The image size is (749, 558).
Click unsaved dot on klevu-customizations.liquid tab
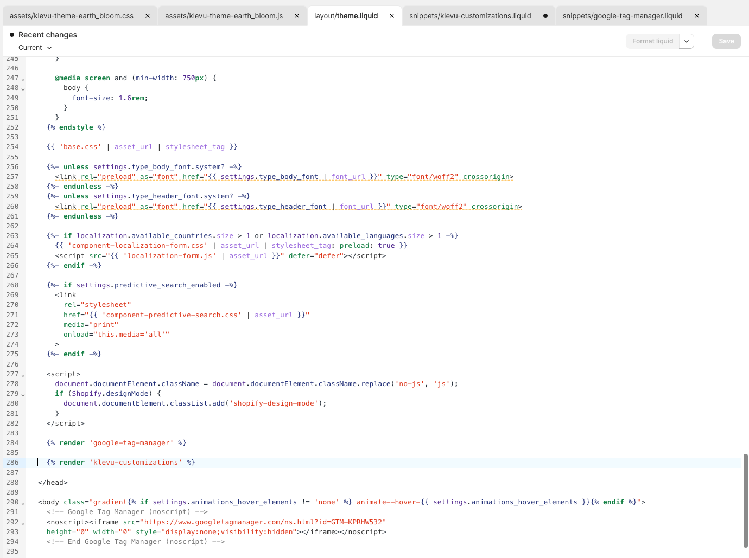click(x=545, y=16)
